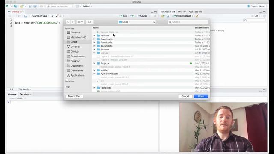Select the untitled folder row in file list
The height and width of the screenshot is (154, 274).
pos(151,70)
